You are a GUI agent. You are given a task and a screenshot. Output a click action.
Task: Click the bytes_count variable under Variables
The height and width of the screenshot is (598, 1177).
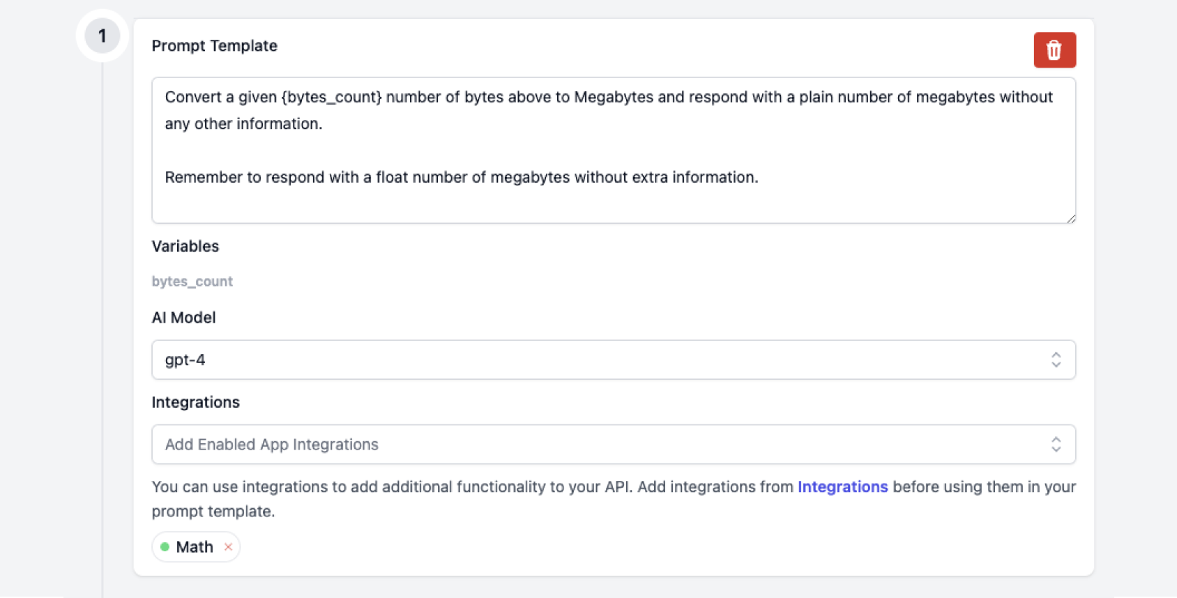coord(192,282)
